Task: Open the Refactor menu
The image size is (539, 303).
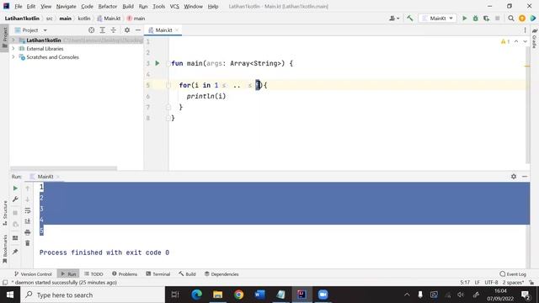Action: coord(108,6)
